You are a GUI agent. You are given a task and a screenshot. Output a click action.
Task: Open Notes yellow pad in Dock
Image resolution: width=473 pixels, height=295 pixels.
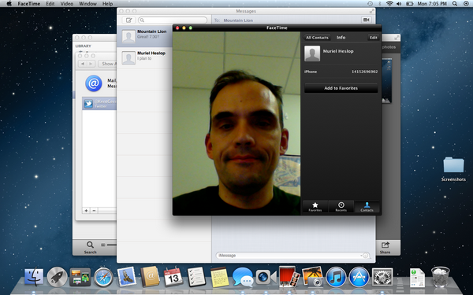point(219,277)
